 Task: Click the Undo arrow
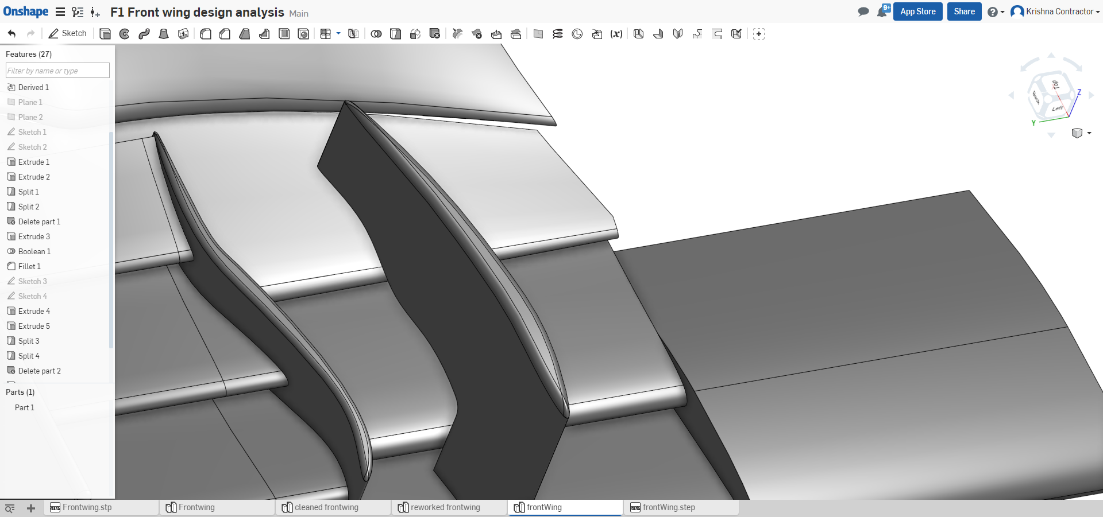(x=11, y=34)
